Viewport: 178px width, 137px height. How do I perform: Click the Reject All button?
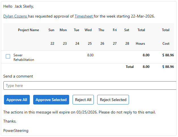pyautogui.click(x=83, y=100)
